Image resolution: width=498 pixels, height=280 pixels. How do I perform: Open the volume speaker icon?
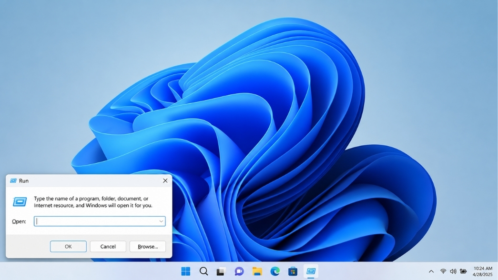point(453,271)
